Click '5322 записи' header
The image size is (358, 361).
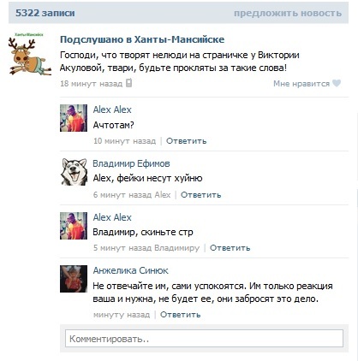45,13
